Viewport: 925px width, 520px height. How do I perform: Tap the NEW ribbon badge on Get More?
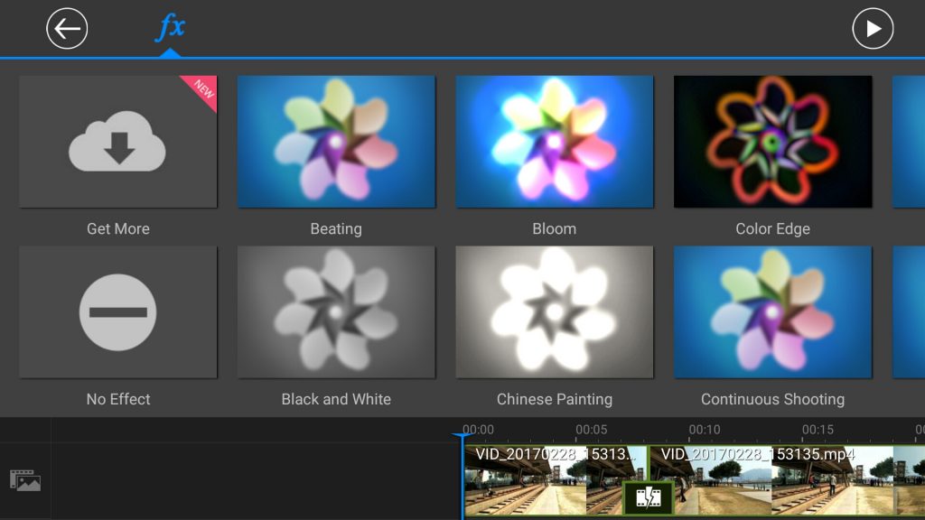(202, 89)
